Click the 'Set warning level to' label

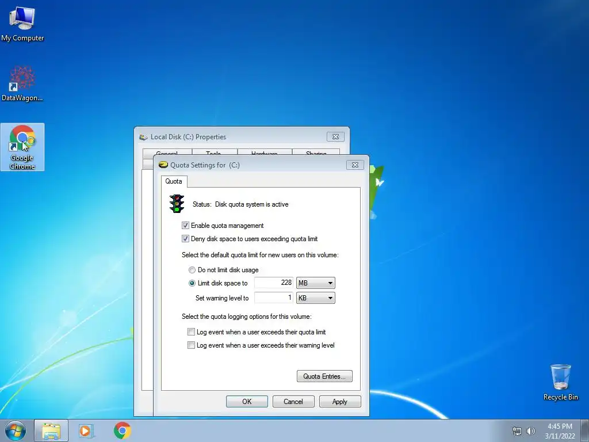point(222,298)
